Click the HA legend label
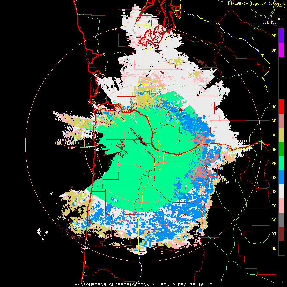Viewport: 287px width, 287px height. (x=274, y=107)
